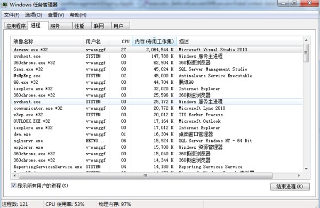
Task: Click horizontal scrollbar right arrow
Action: click(x=299, y=175)
